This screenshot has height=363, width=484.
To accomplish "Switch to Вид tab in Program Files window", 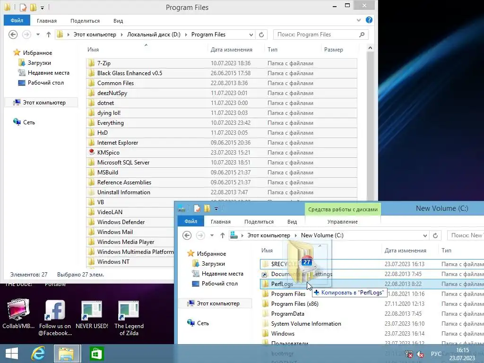I will (x=118, y=21).
